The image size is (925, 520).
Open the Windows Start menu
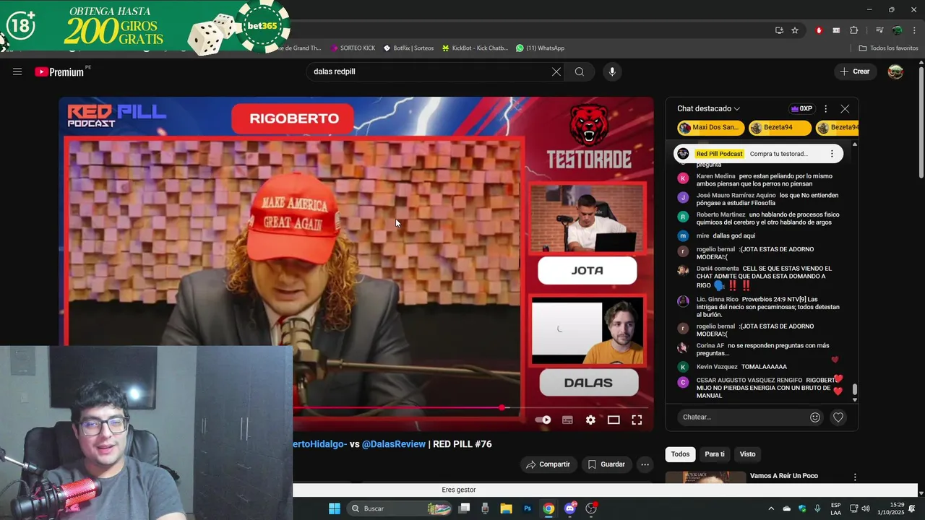tap(335, 508)
